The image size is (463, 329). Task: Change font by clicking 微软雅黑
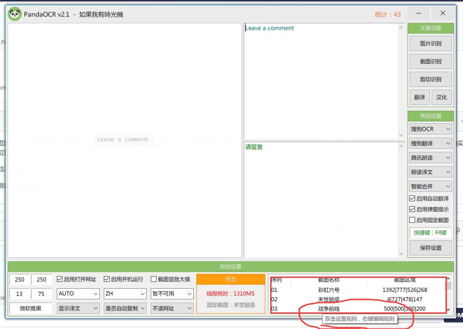point(30,308)
